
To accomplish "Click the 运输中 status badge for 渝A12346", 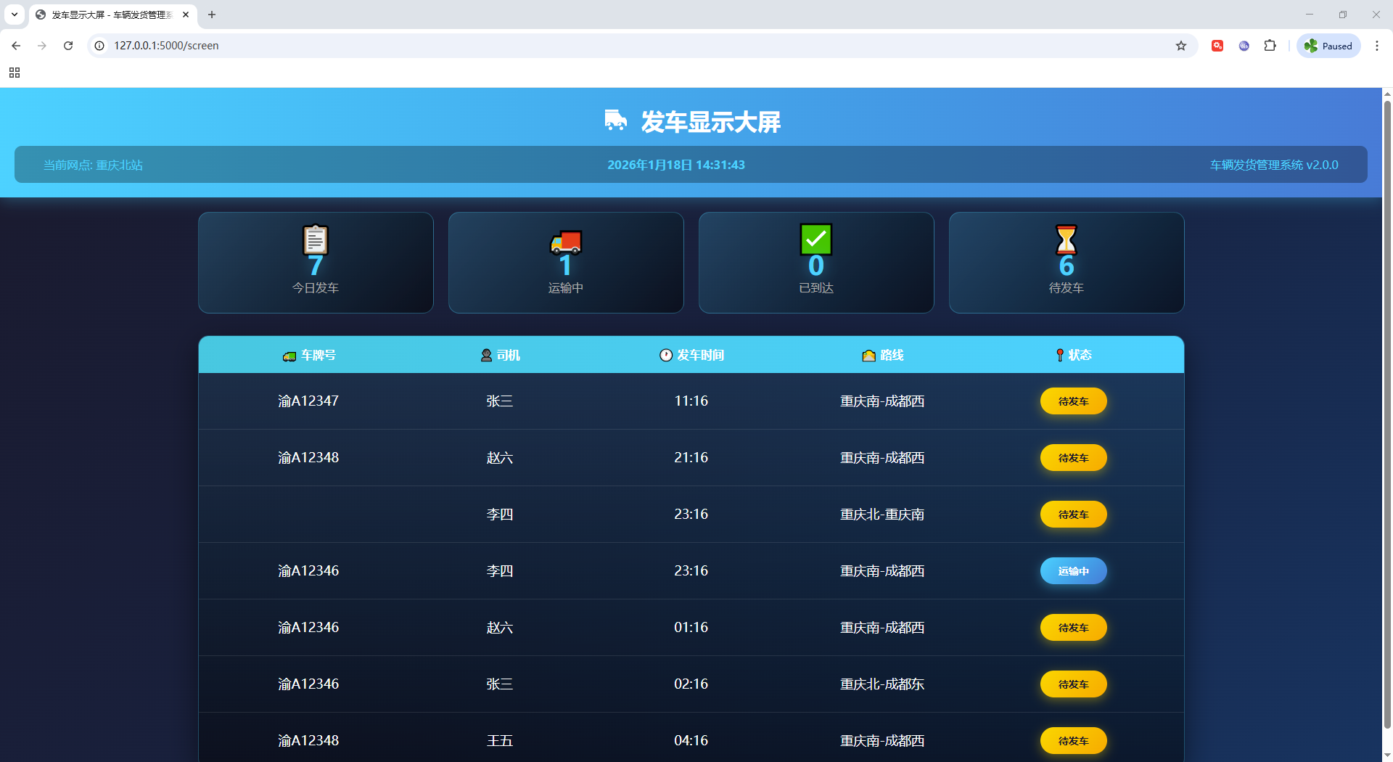I will 1073,571.
